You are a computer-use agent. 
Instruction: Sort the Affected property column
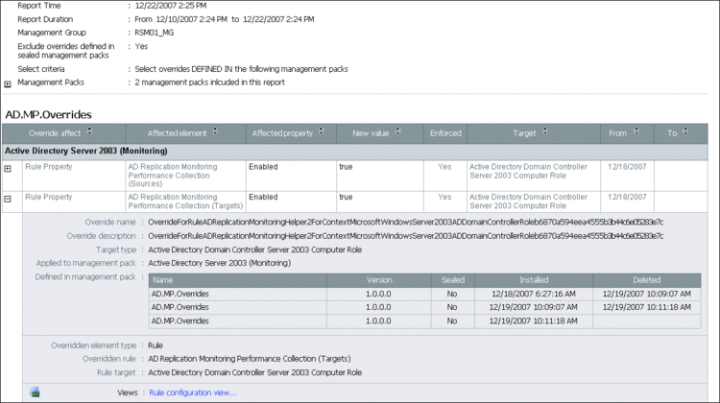point(321,132)
